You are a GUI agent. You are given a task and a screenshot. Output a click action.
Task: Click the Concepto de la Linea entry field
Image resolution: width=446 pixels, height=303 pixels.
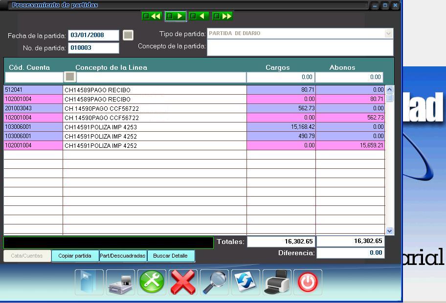[161, 77]
